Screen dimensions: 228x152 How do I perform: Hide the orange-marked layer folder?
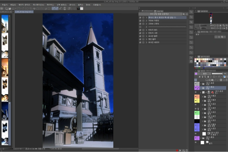(196, 96)
